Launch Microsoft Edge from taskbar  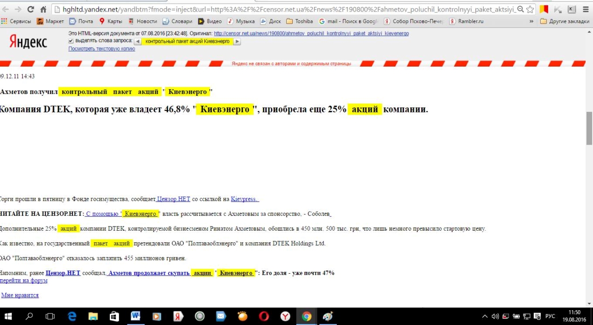point(72,316)
